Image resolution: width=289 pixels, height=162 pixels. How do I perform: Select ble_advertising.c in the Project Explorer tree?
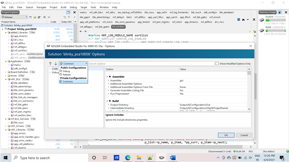[23, 86]
